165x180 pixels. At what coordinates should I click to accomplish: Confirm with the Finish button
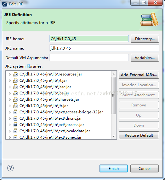(x=114, y=169)
